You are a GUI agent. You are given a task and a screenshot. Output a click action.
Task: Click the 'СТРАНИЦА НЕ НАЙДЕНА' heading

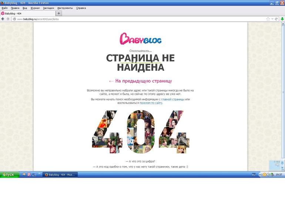(141, 63)
